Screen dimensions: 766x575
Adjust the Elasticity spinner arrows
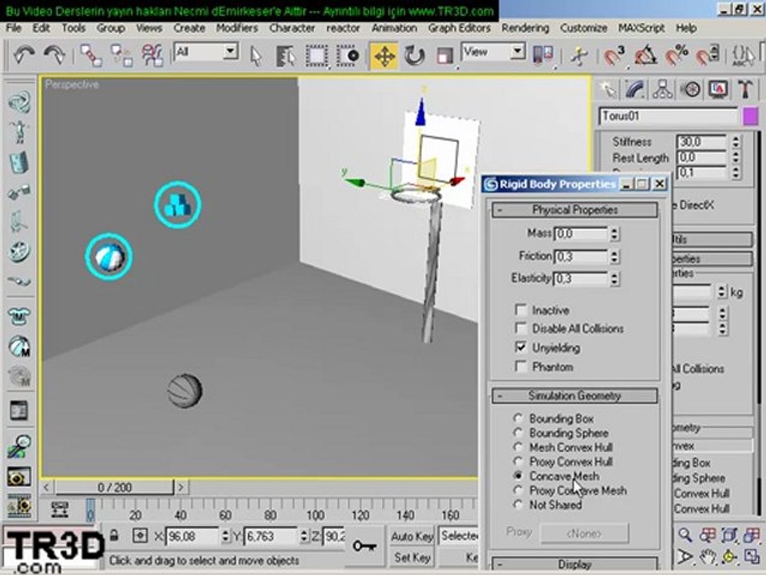click(614, 279)
